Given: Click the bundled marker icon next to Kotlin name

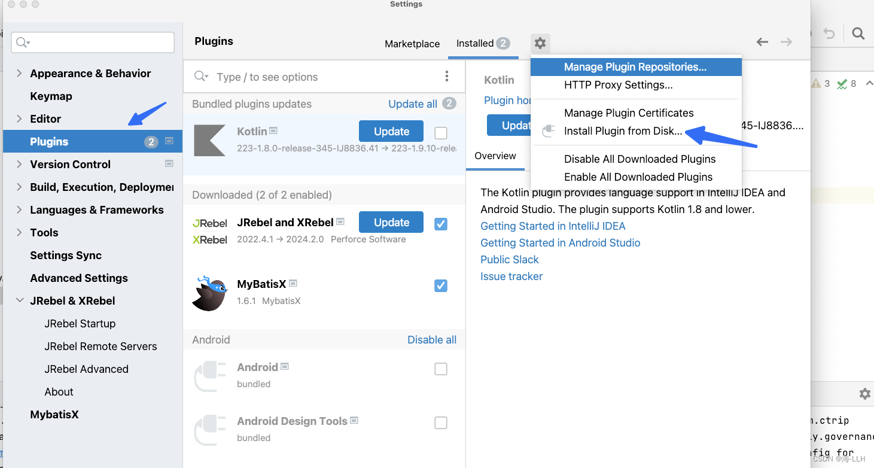Looking at the screenshot, I should click(x=273, y=130).
